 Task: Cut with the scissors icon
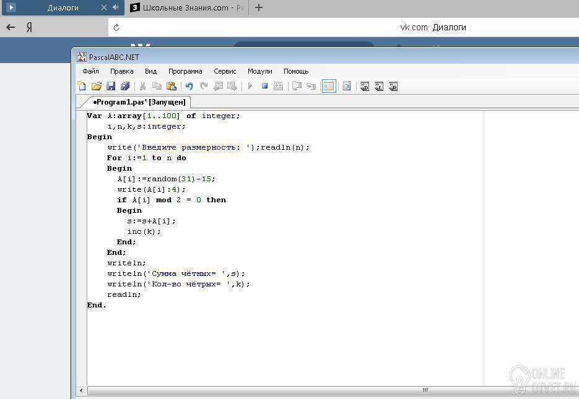[x=142, y=86]
